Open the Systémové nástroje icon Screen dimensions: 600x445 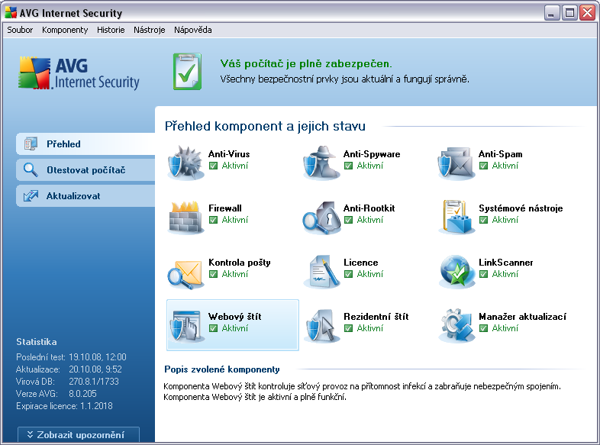(x=456, y=217)
